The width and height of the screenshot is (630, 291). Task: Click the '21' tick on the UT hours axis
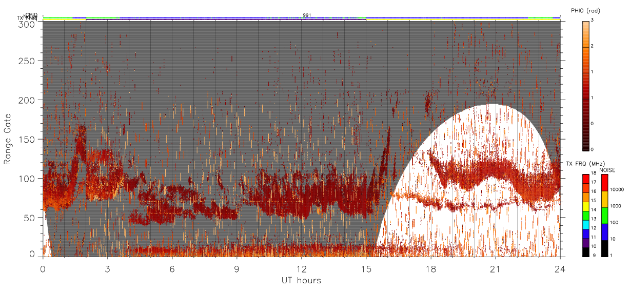tap(495, 268)
